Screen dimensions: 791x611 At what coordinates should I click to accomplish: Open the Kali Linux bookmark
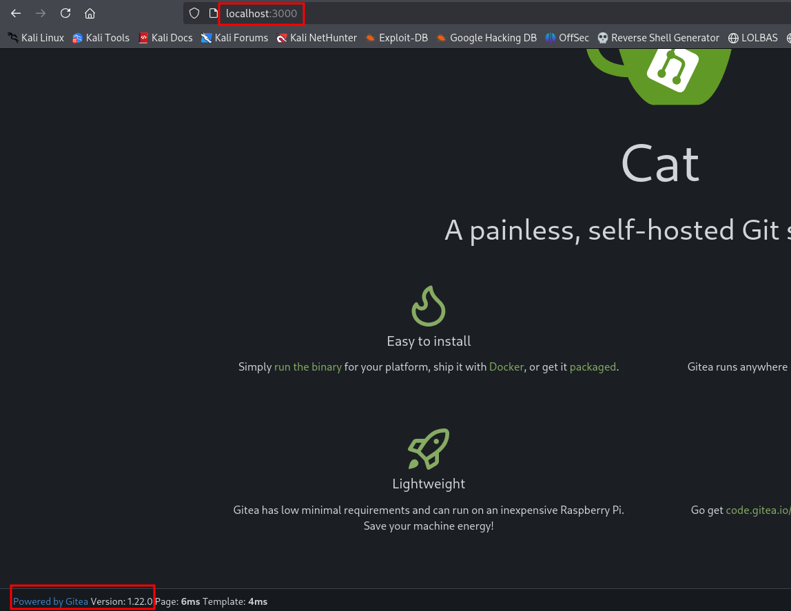tap(36, 38)
